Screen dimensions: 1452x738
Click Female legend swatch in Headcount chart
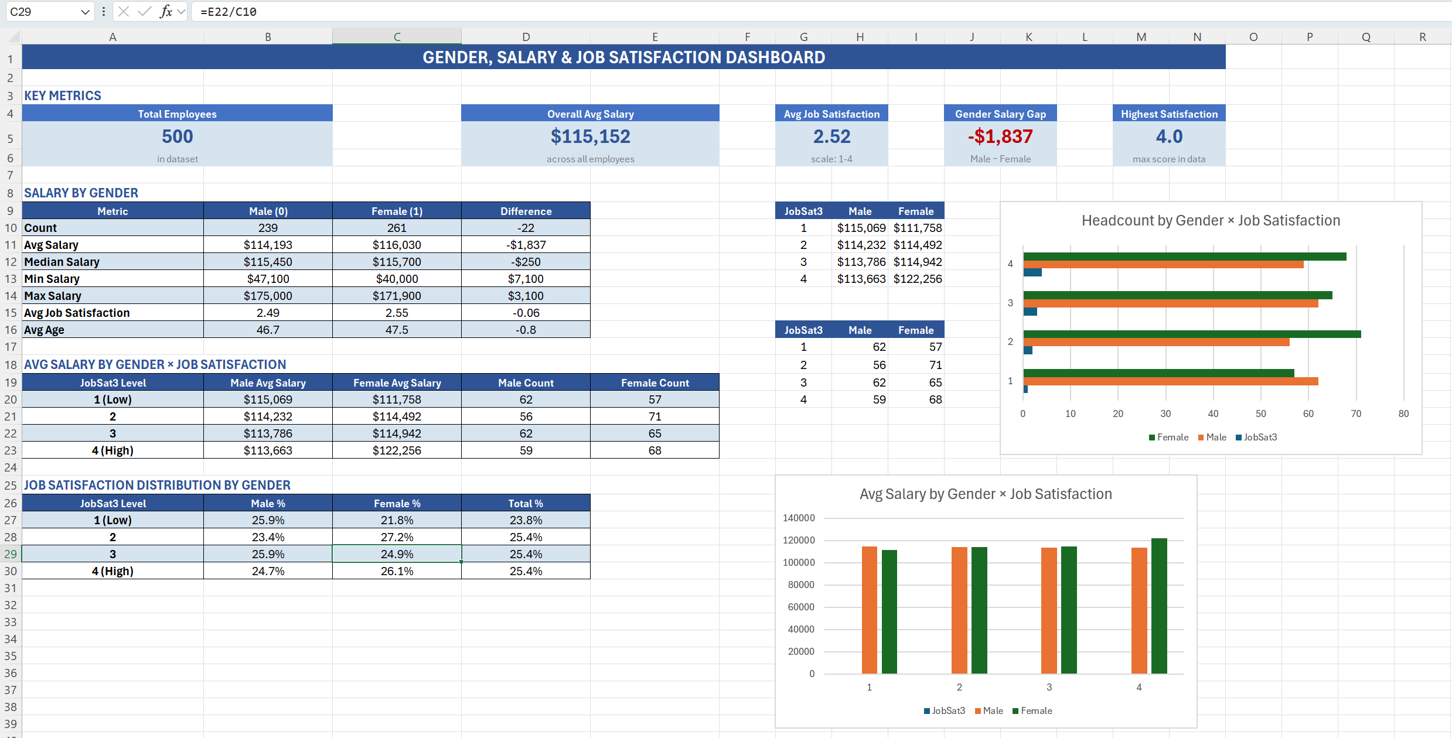[1152, 438]
